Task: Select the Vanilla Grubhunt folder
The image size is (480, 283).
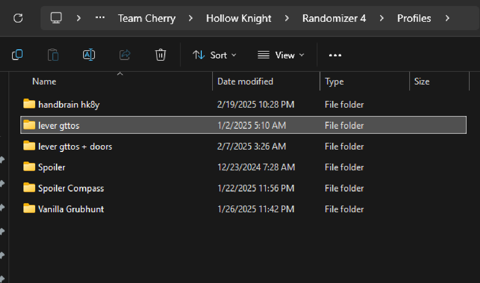Action: (243, 209)
